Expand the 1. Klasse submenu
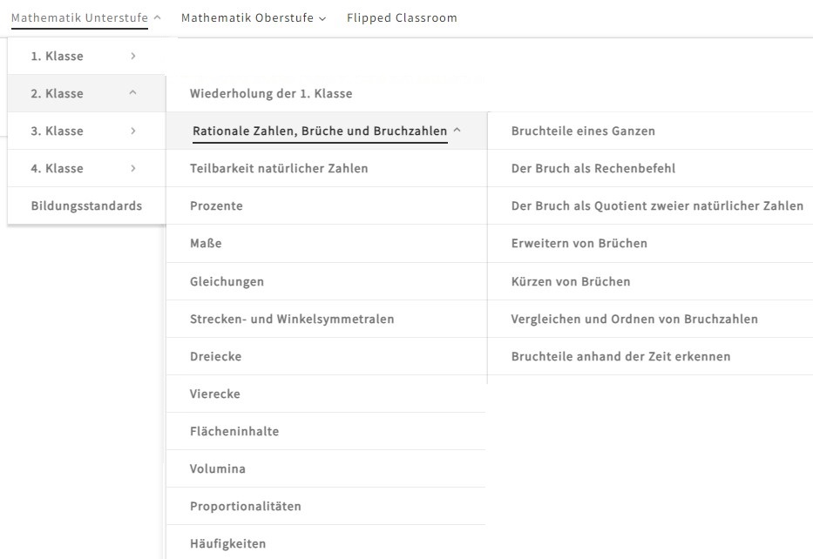813x559 pixels. coord(132,57)
